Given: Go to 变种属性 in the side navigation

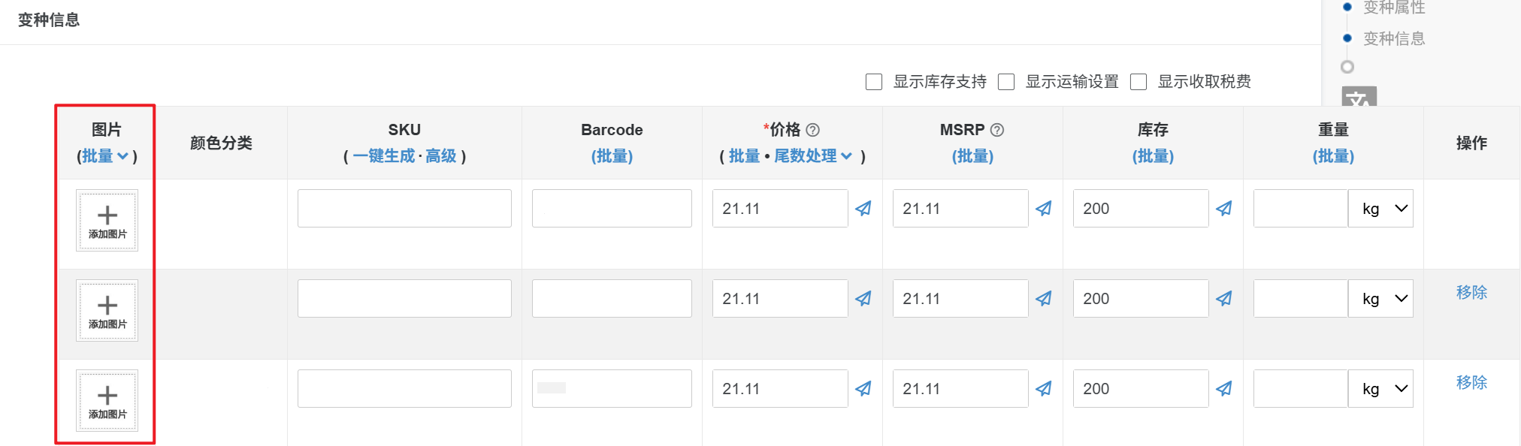Looking at the screenshot, I should 1394,8.
